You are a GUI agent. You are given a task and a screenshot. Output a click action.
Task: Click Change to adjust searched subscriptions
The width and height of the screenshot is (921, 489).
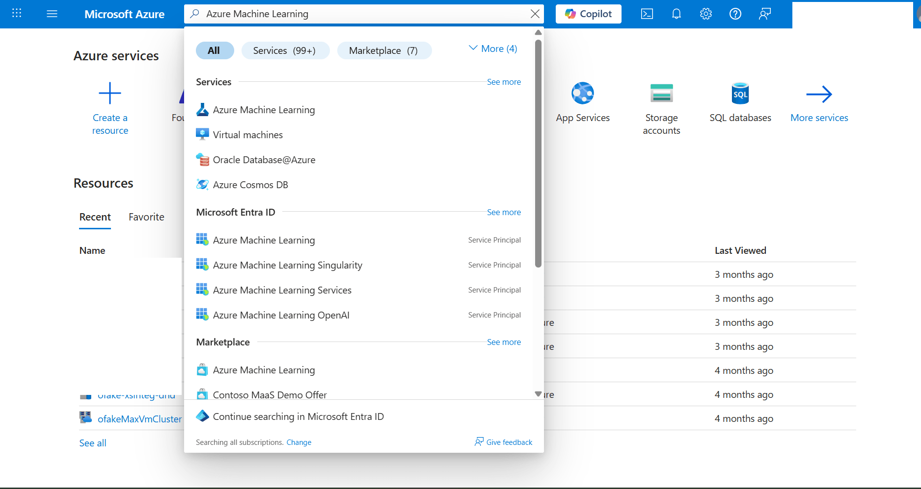click(x=298, y=442)
